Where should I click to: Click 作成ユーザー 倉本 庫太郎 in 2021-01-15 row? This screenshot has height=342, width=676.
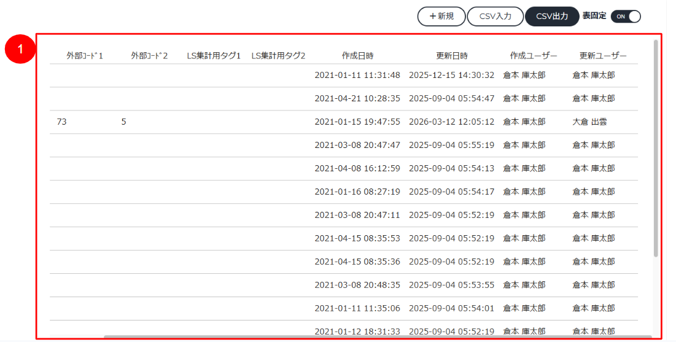[x=524, y=122]
